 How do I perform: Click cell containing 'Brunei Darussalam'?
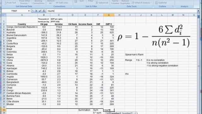click(22, 35)
